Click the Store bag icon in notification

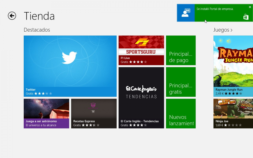(x=246, y=17)
